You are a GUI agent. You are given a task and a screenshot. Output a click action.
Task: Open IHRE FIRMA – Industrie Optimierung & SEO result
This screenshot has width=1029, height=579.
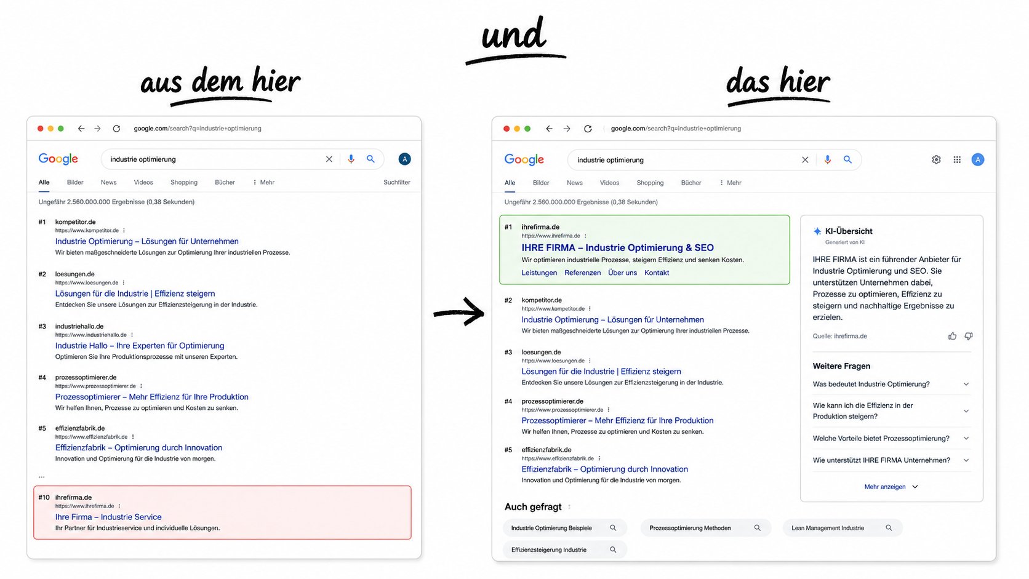617,247
